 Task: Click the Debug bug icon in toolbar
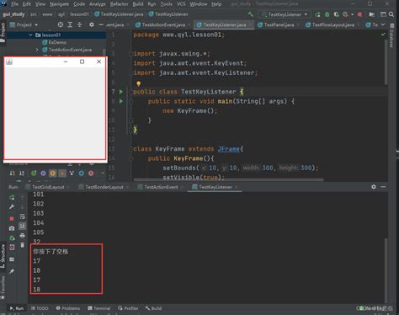click(x=327, y=14)
